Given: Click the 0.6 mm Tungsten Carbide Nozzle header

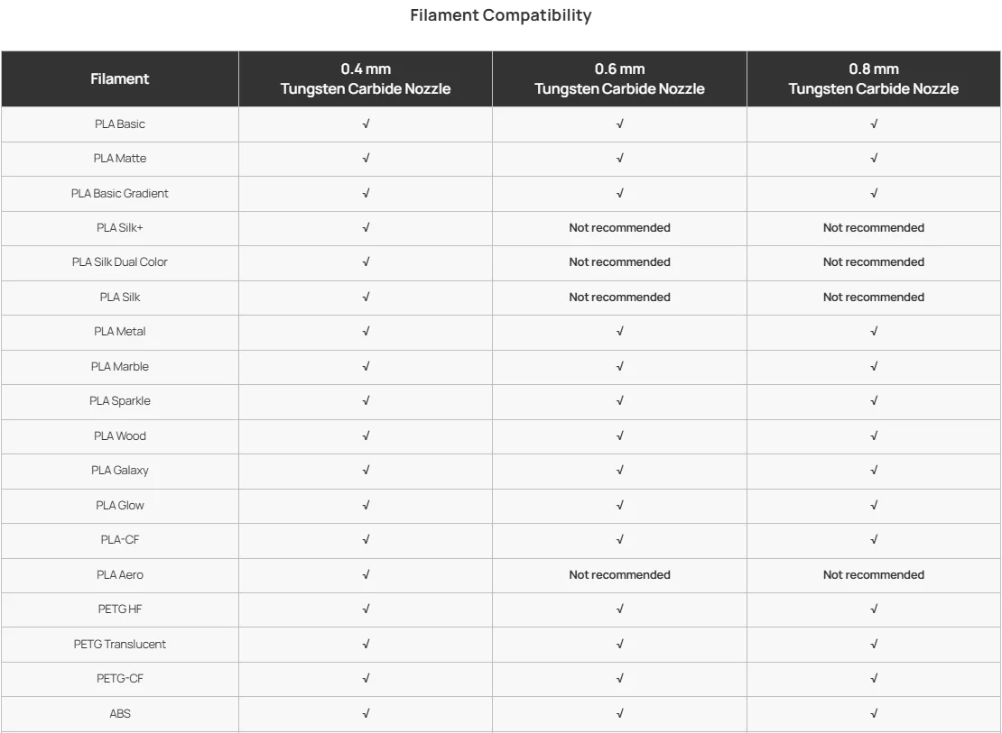Looking at the screenshot, I should pyautogui.click(x=619, y=78).
